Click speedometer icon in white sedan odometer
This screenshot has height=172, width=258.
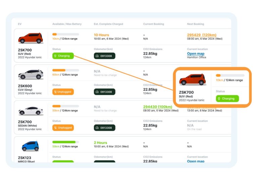click(97, 128)
